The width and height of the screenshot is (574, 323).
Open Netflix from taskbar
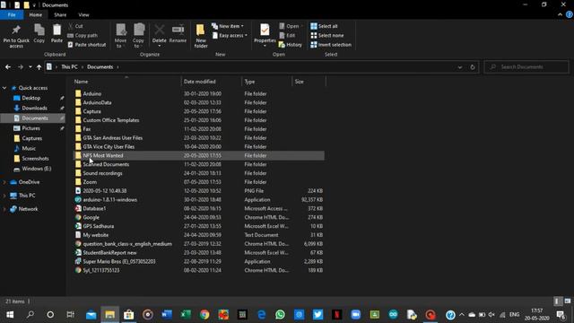tap(337, 315)
